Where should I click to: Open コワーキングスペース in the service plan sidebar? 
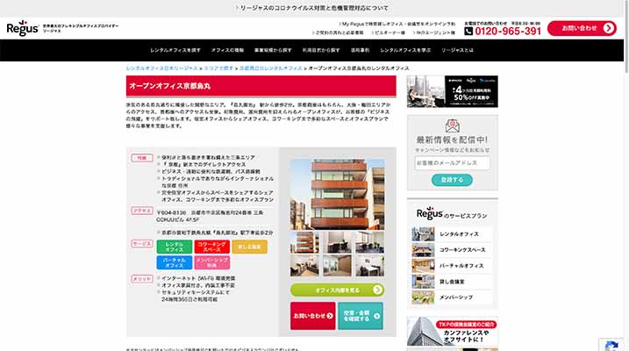[x=452, y=250]
